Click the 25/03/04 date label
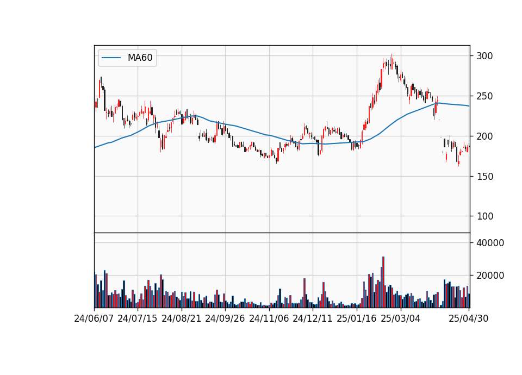The height and width of the screenshot is (375, 522). pyautogui.click(x=400, y=318)
